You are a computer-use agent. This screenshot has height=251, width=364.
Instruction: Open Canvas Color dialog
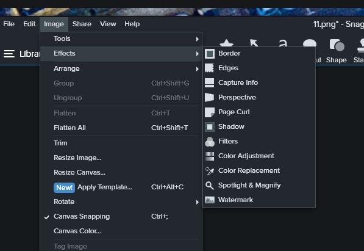point(121,231)
